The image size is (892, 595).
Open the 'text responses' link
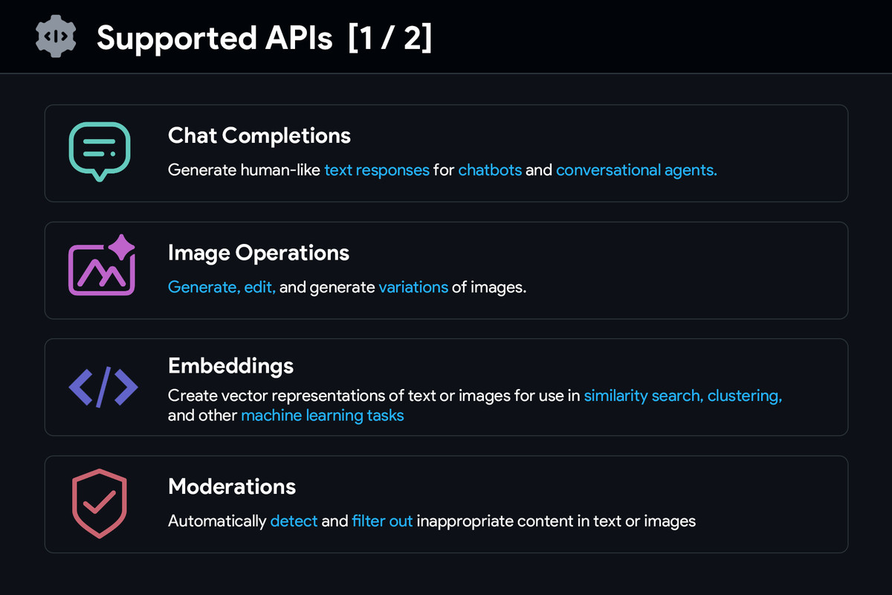click(x=377, y=170)
